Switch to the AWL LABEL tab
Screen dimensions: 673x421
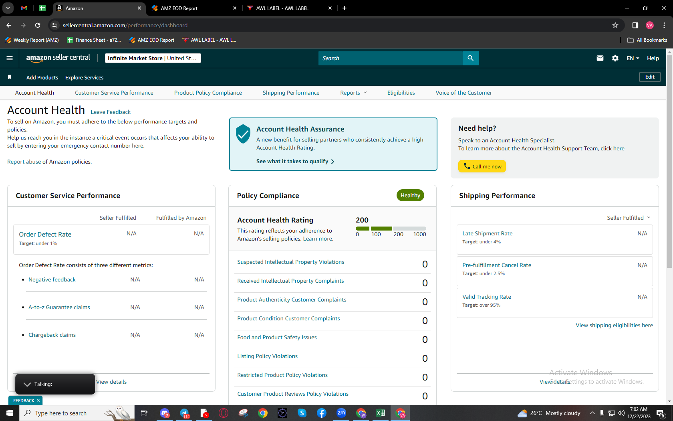(290, 8)
